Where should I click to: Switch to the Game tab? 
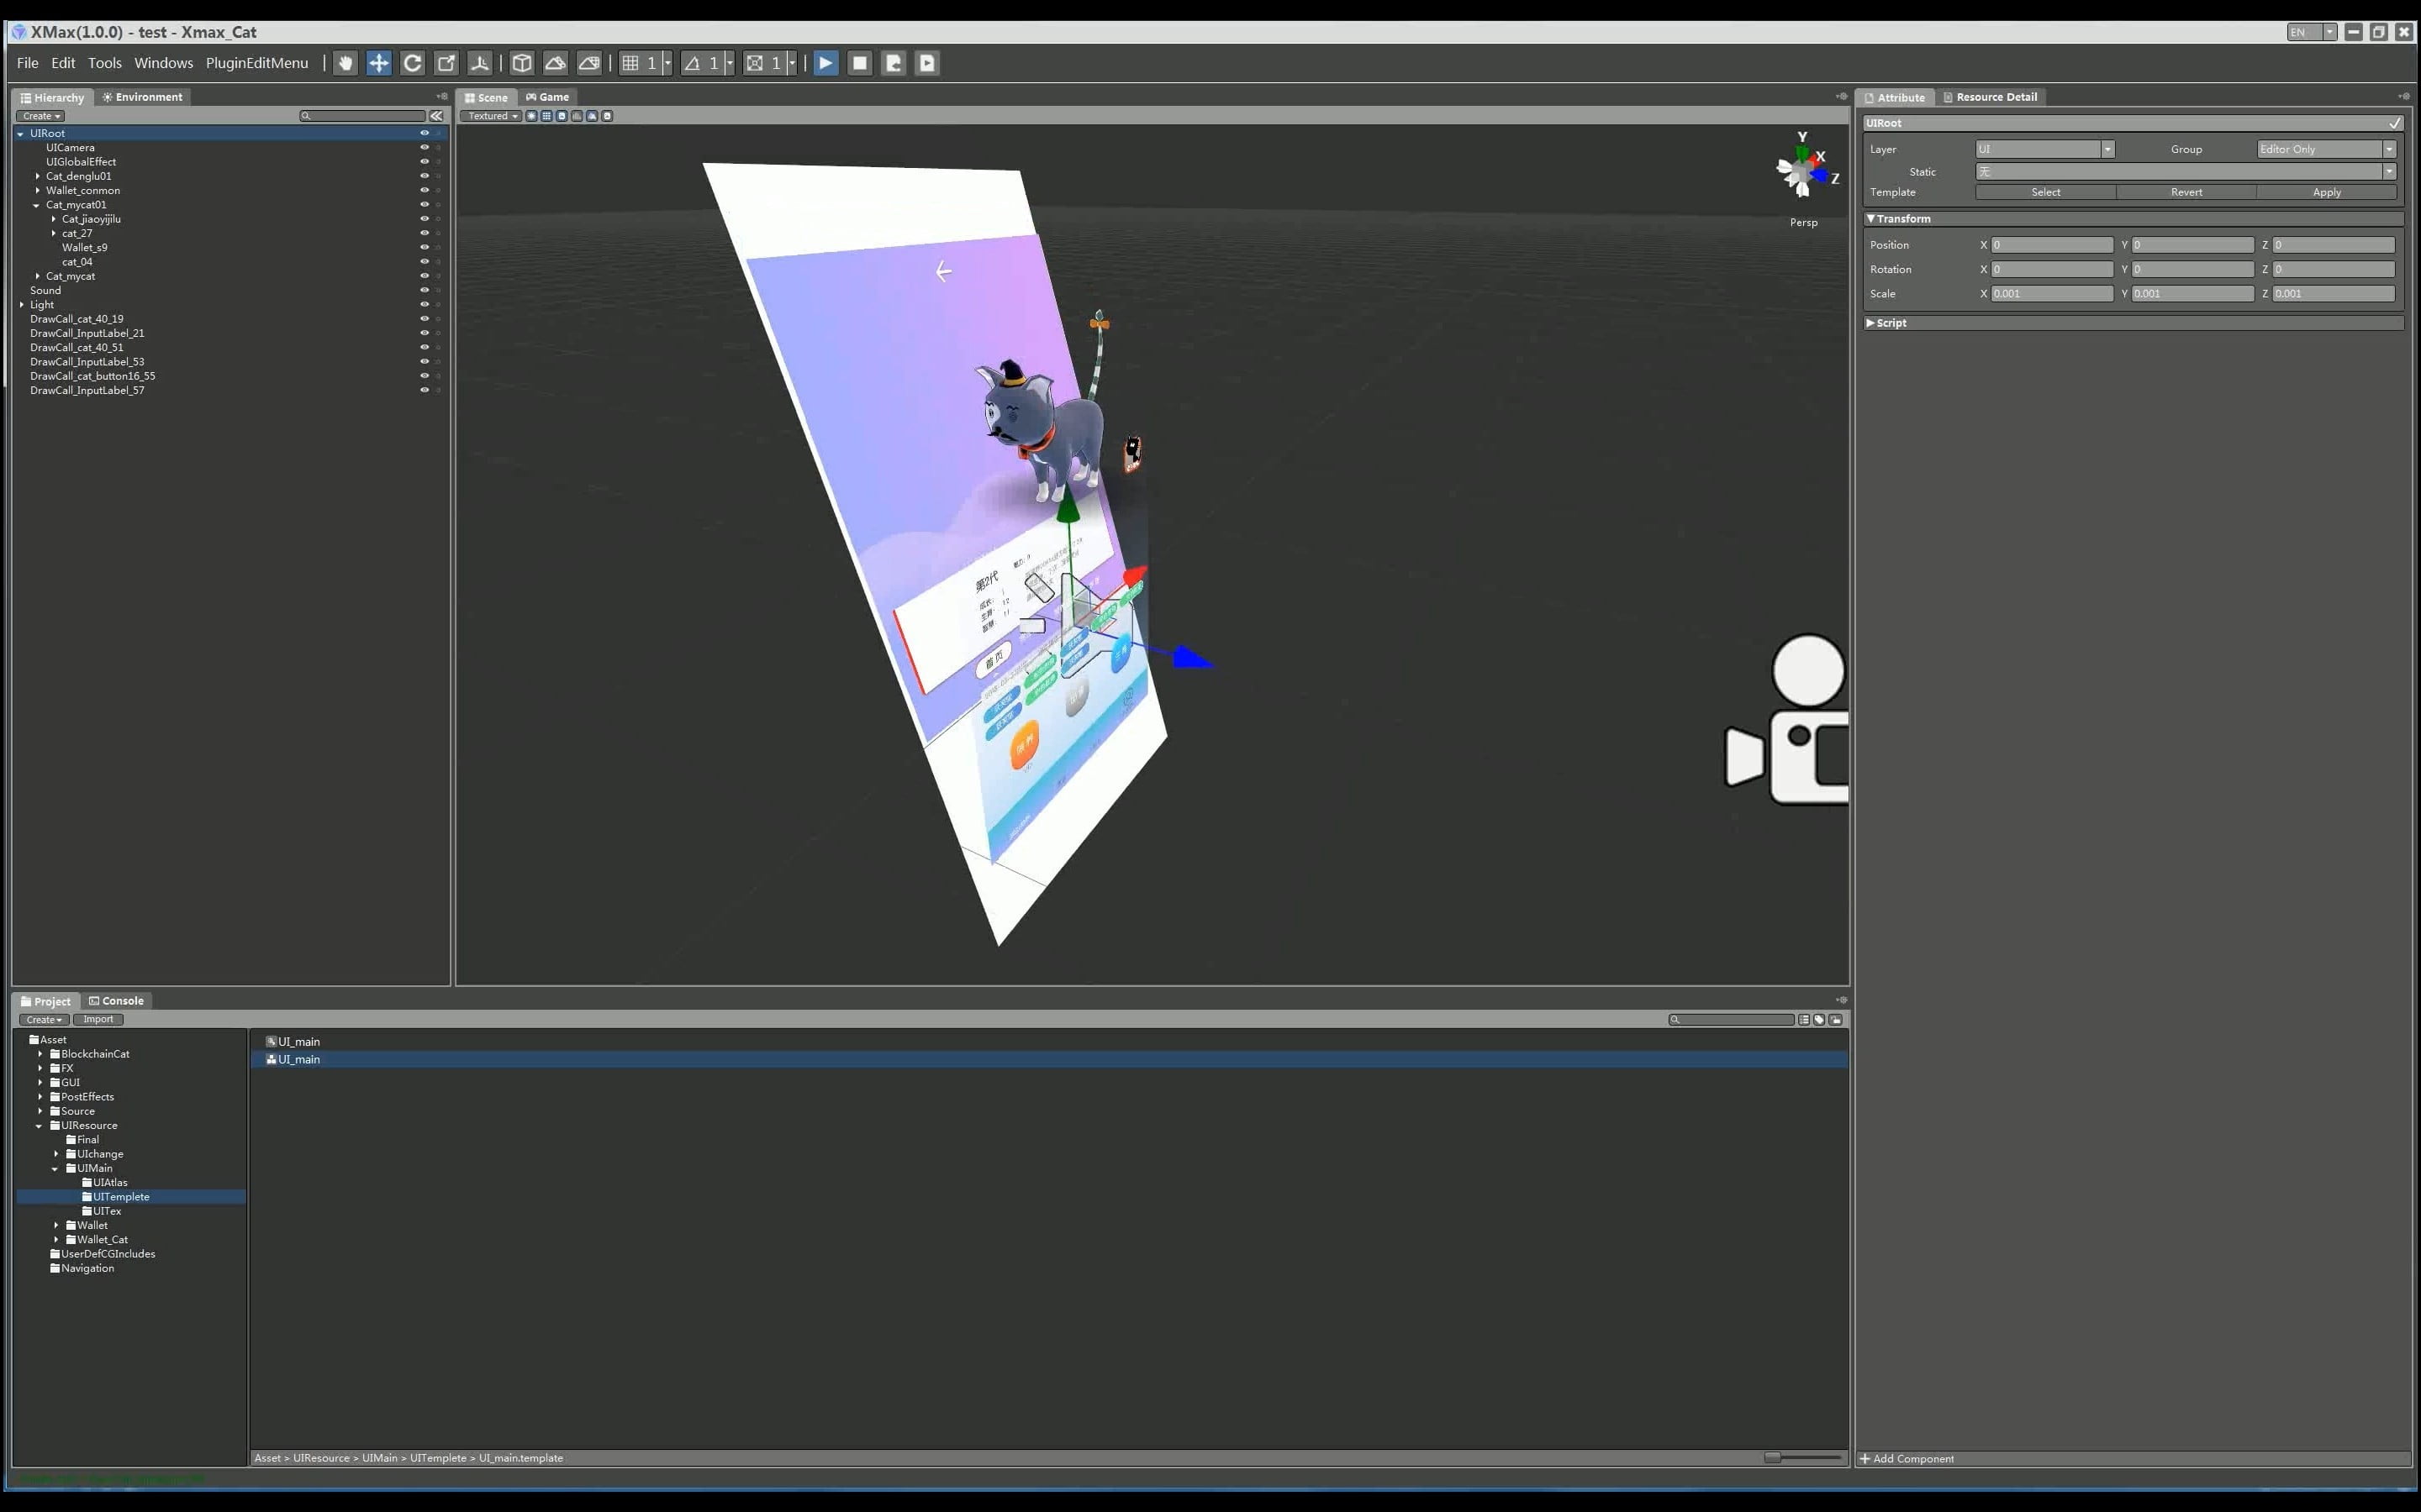coord(548,97)
